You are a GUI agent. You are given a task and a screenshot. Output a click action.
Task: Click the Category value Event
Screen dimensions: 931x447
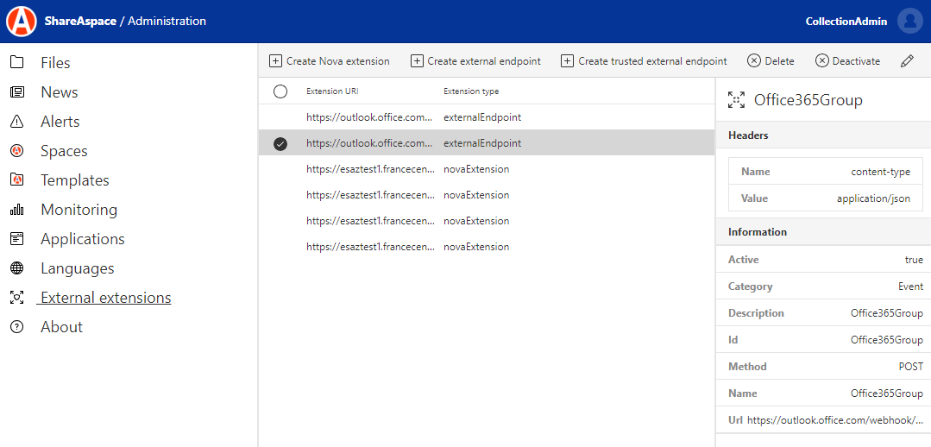[910, 286]
